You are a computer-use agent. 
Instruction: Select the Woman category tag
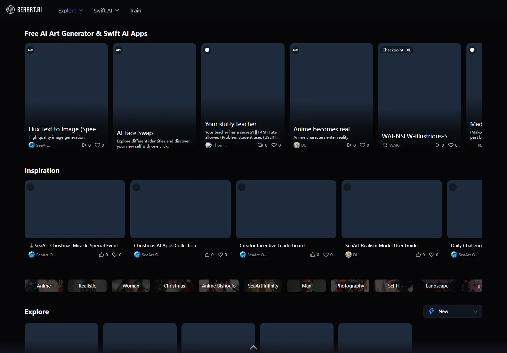[131, 286]
